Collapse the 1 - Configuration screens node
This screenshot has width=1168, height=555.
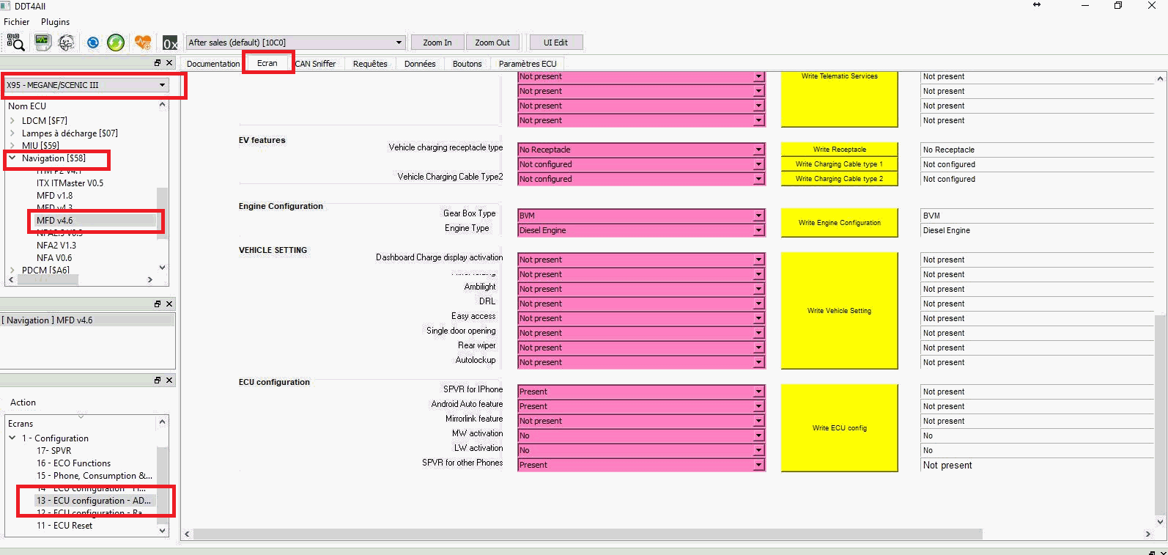[x=12, y=438]
